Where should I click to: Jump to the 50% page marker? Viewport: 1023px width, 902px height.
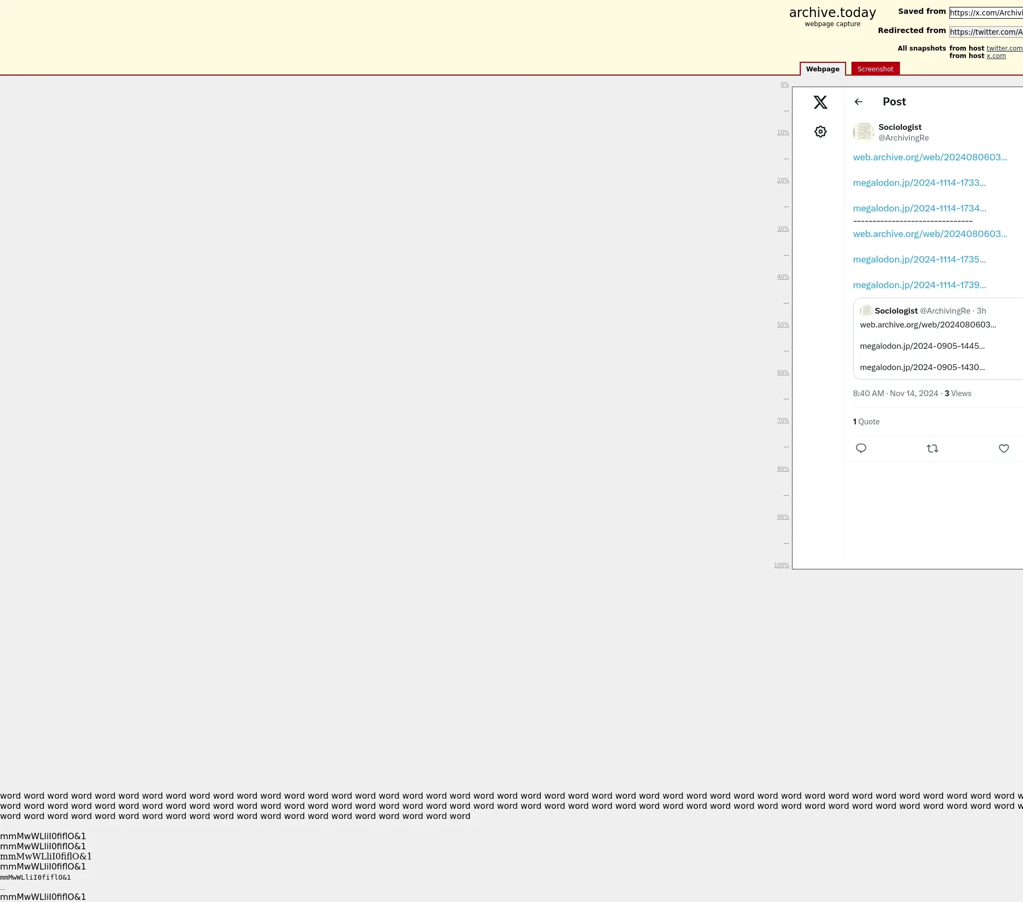[x=783, y=324]
